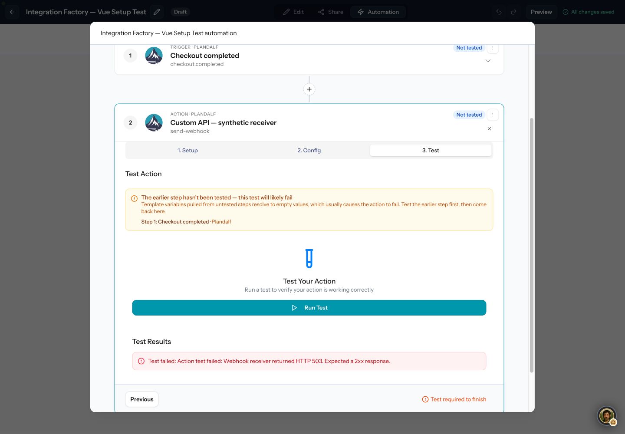Redo the last change
625x434 pixels.
click(513, 12)
